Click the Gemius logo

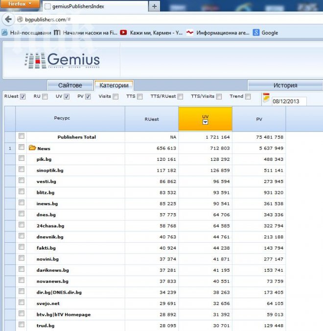[62, 60]
